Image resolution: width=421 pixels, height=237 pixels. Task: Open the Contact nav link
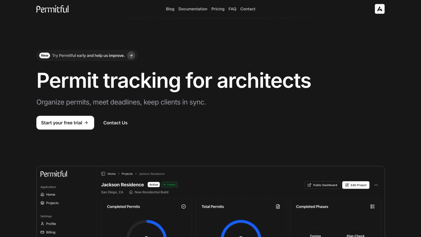click(x=248, y=9)
